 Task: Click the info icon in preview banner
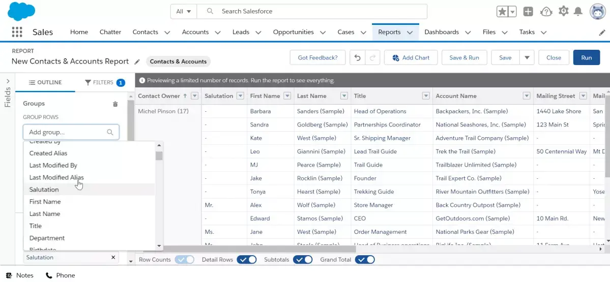pyautogui.click(x=141, y=80)
